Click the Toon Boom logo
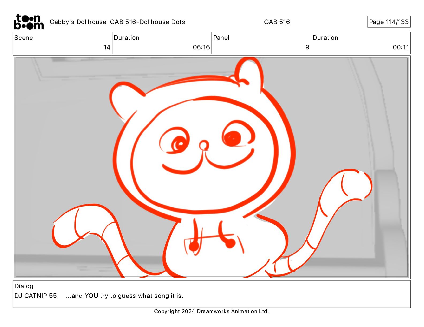The image size is (424, 327). pos(29,22)
